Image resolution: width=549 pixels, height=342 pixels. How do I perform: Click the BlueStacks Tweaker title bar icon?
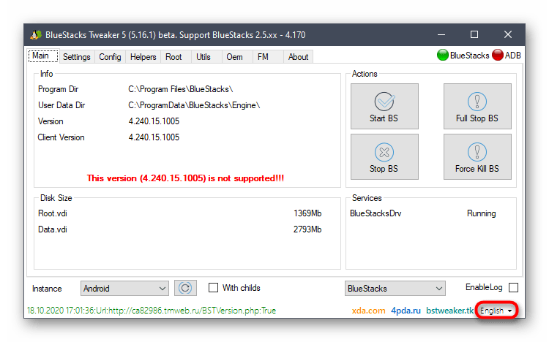pos(36,34)
